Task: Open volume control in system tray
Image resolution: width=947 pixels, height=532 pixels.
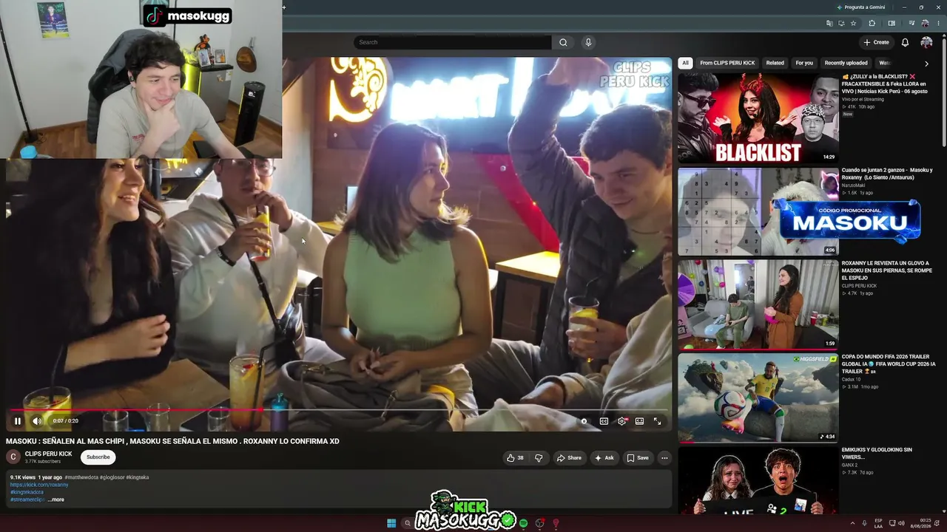Action: tap(901, 523)
